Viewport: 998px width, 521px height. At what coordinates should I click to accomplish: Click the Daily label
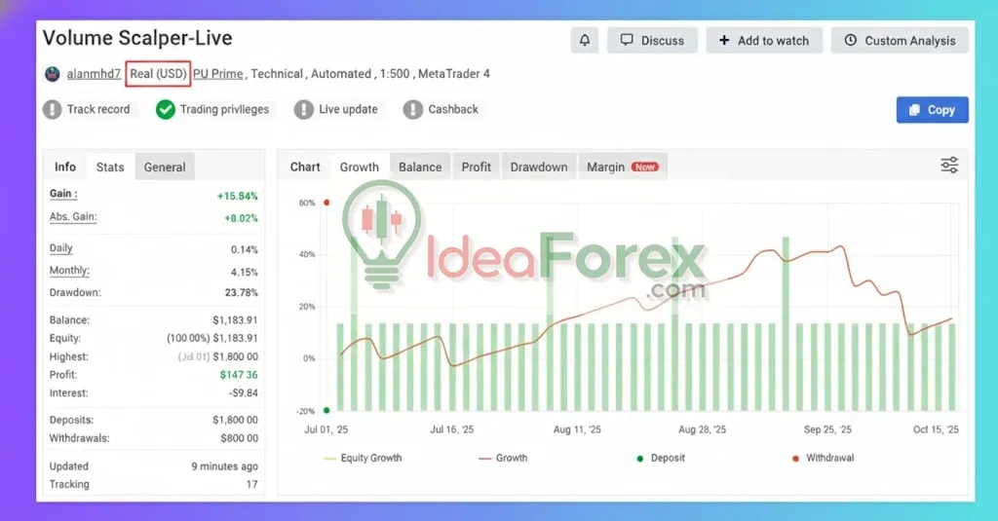click(61, 248)
